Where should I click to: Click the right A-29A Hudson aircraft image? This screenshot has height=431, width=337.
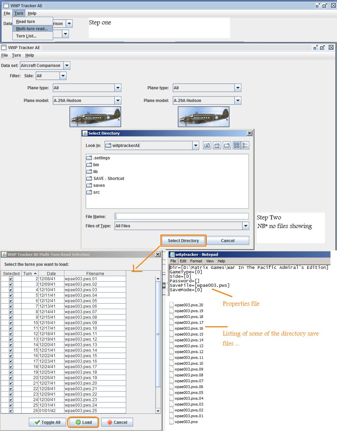[x=204, y=116]
